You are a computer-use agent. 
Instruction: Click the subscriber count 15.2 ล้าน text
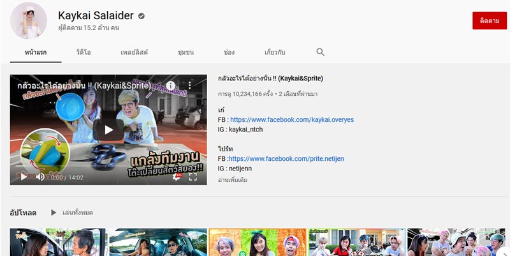click(89, 27)
